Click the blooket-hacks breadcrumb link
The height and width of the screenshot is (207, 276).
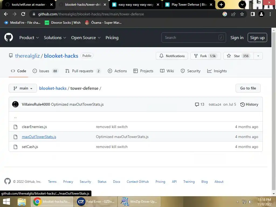[53, 88]
